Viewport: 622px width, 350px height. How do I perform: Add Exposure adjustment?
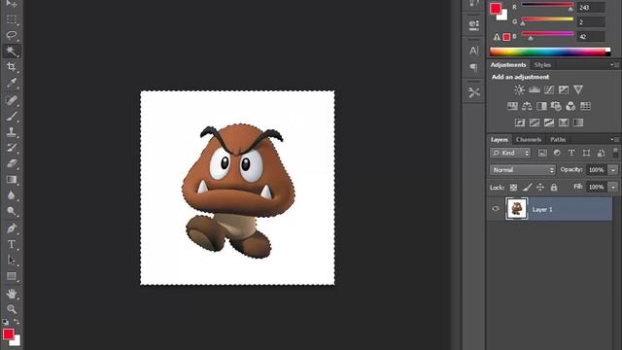point(564,90)
